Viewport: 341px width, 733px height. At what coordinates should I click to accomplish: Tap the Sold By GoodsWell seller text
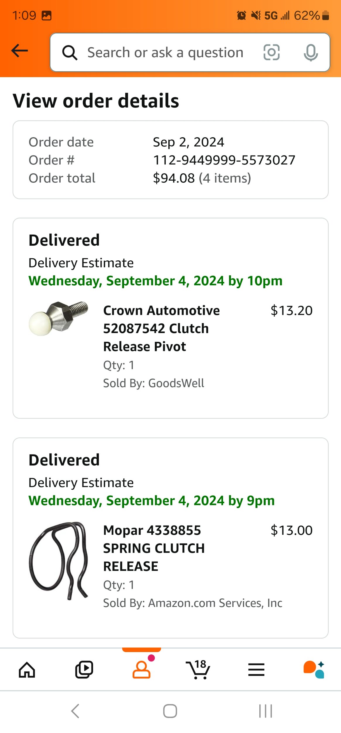tap(153, 383)
